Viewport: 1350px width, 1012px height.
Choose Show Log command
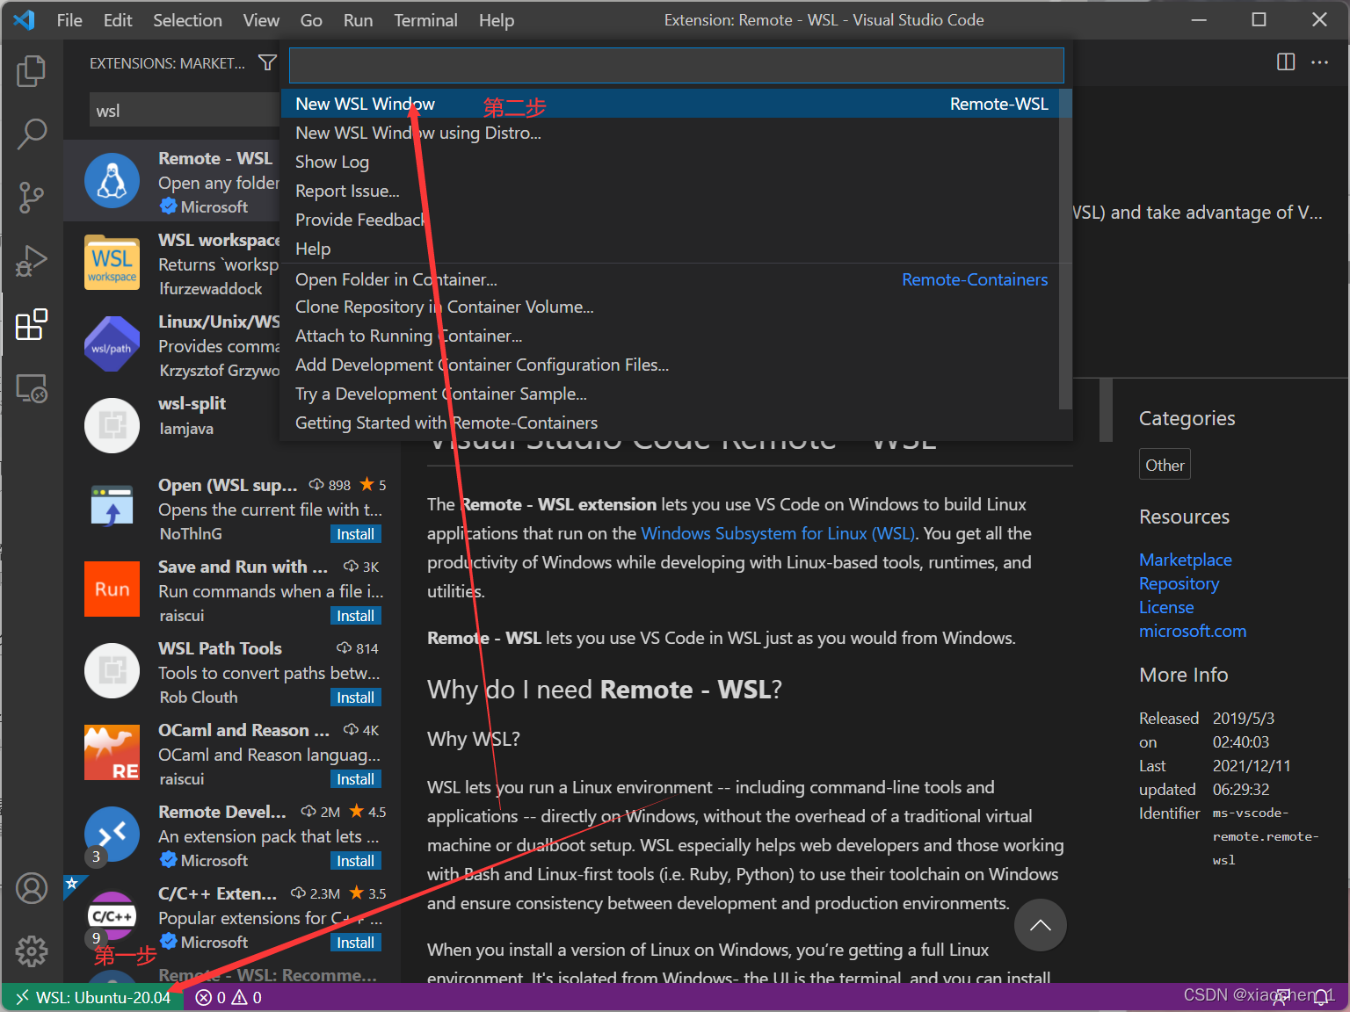pyautogui.click(x=671, y=162)
